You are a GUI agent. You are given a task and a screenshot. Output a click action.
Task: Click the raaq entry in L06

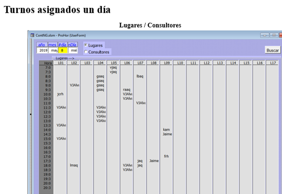[x=127, y=90]
